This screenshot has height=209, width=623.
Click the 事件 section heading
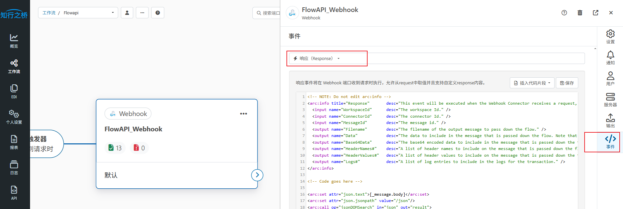pos(294,36)
